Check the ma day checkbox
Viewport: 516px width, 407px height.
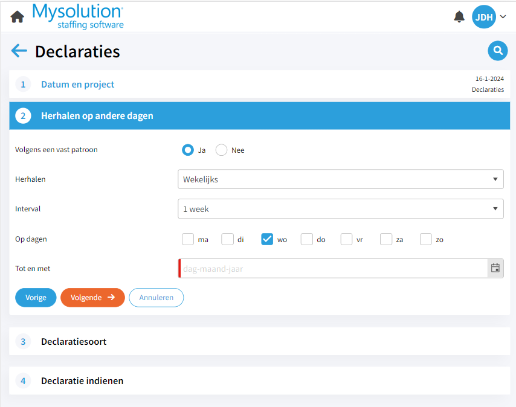(188, 239)
